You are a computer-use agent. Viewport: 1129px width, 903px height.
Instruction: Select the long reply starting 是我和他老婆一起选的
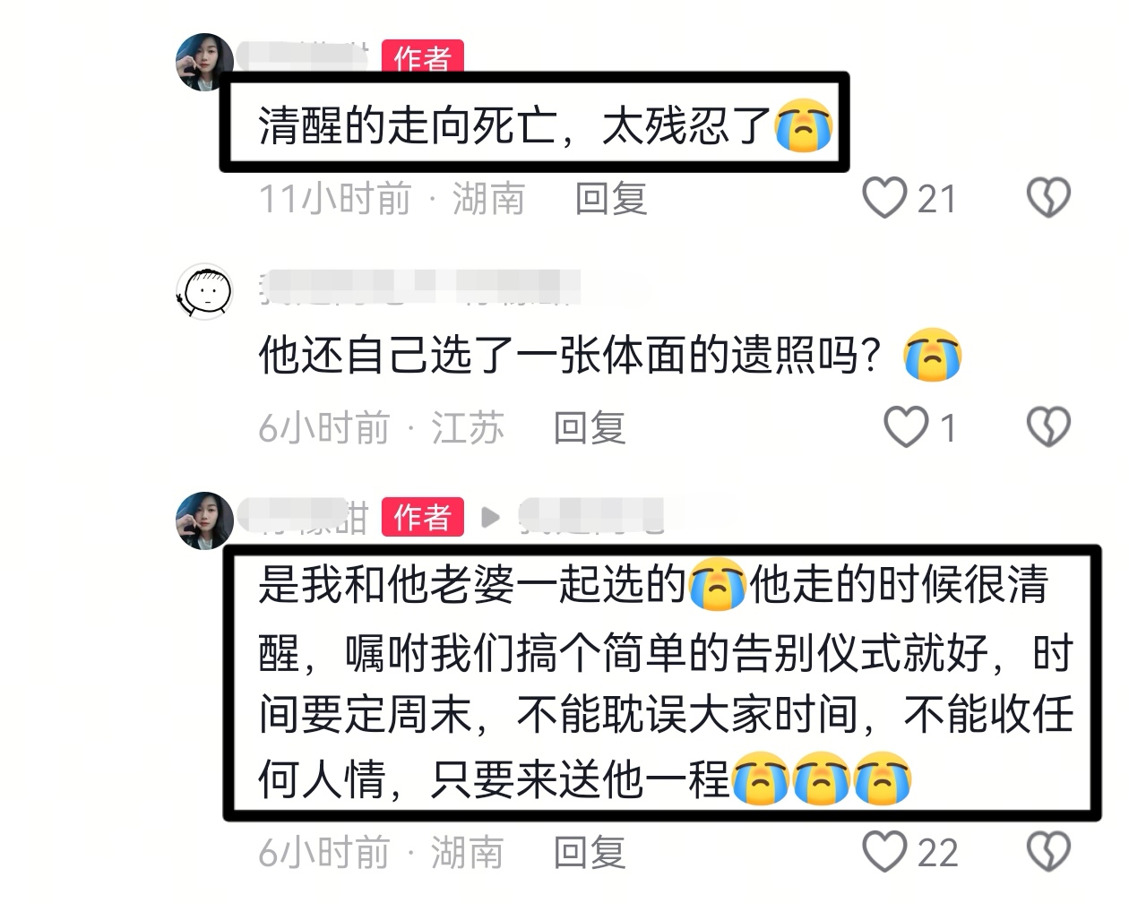click(x=666, y=682)
